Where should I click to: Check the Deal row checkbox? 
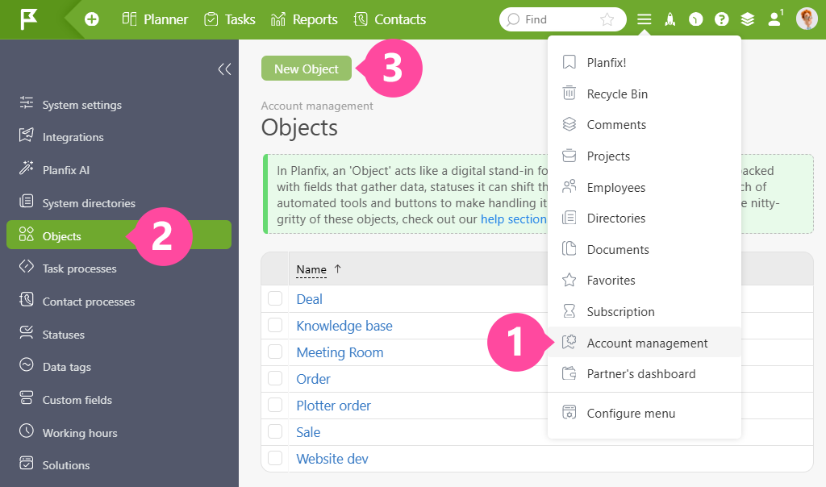(275, 298)
